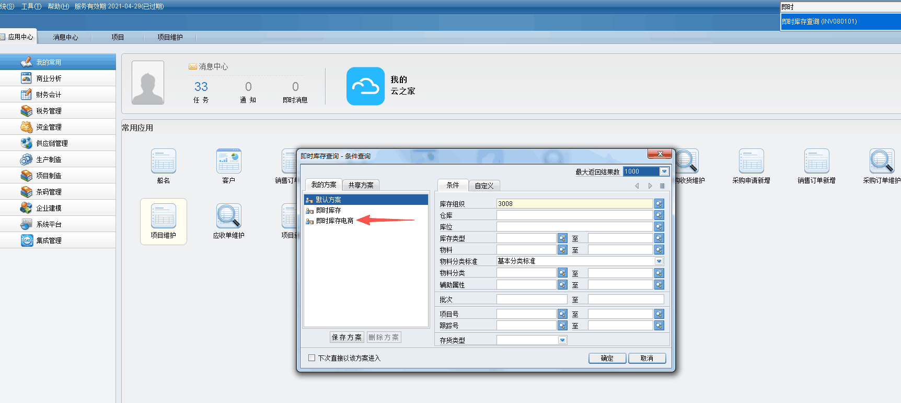Click the 云之家 cloud icon
This screenshot has height=403, width=901.
click(365, 86)
